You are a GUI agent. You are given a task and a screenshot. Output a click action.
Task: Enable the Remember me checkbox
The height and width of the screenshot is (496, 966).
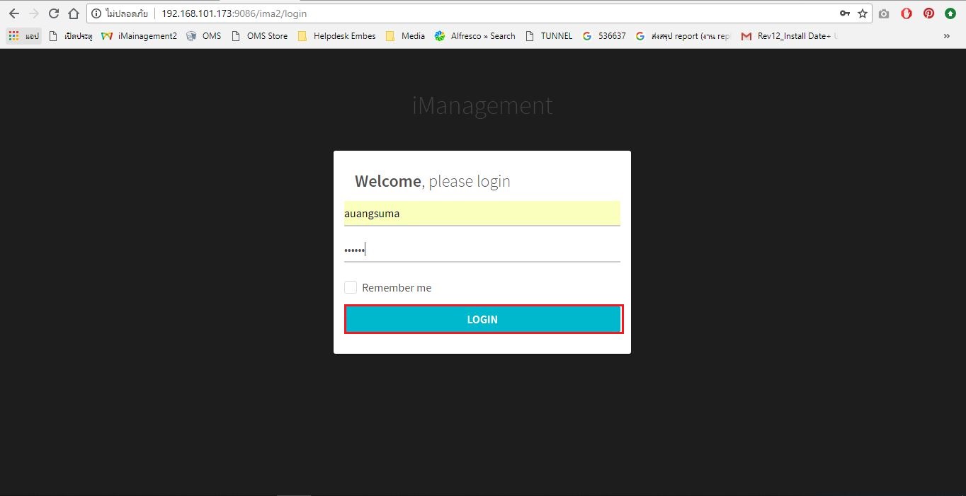(x=351, y=287)
